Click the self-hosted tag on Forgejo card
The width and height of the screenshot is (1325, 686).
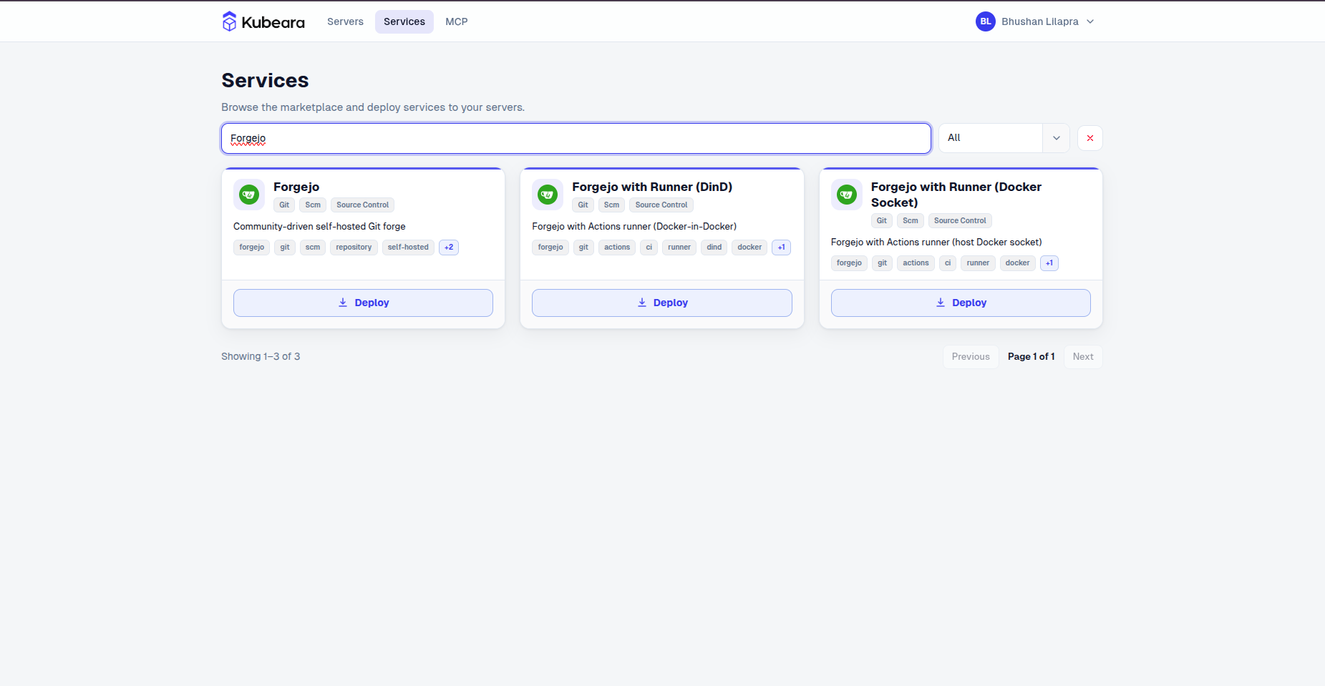click(x=408, y=248)
